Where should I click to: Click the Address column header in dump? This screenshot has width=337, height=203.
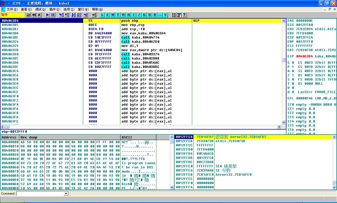click(9, 137)
